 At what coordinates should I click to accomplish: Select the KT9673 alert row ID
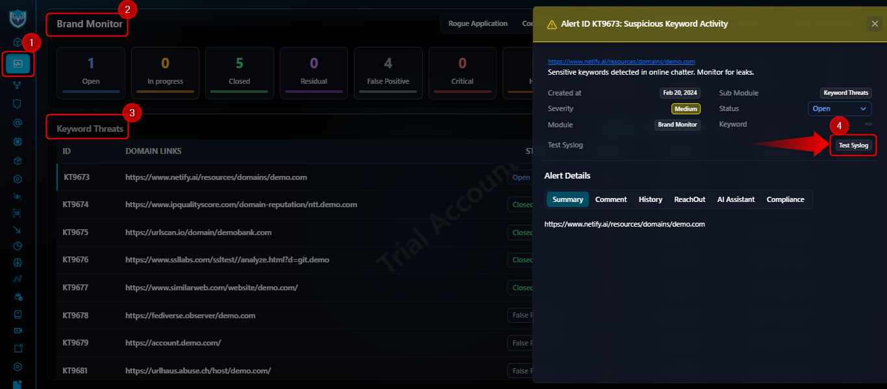pyautogui.click(x=76, y=177)
